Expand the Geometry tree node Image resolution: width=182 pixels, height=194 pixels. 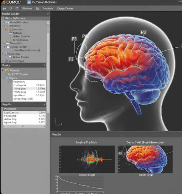[4, 26]
